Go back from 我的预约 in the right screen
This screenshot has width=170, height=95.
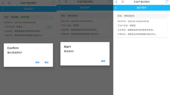(x=116, y=8)
